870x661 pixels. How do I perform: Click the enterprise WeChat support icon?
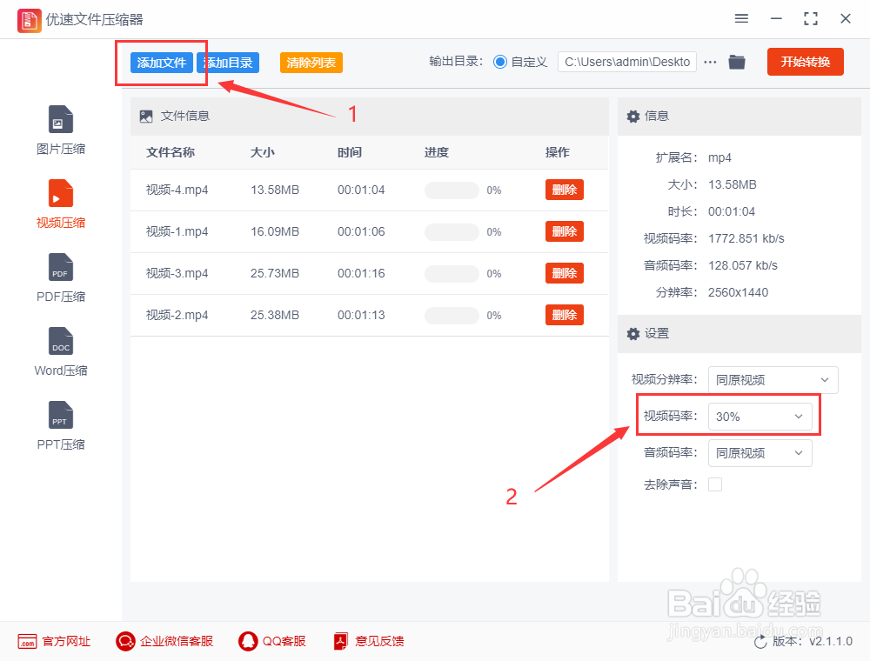(x=125, y=642)
